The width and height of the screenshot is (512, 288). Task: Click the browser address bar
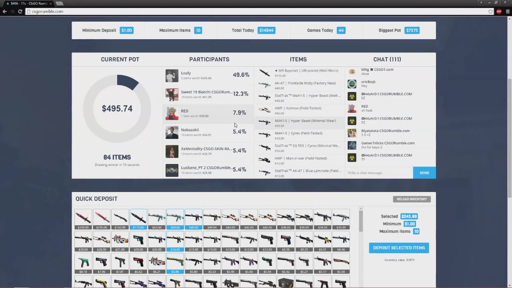(x=256, y=12)
